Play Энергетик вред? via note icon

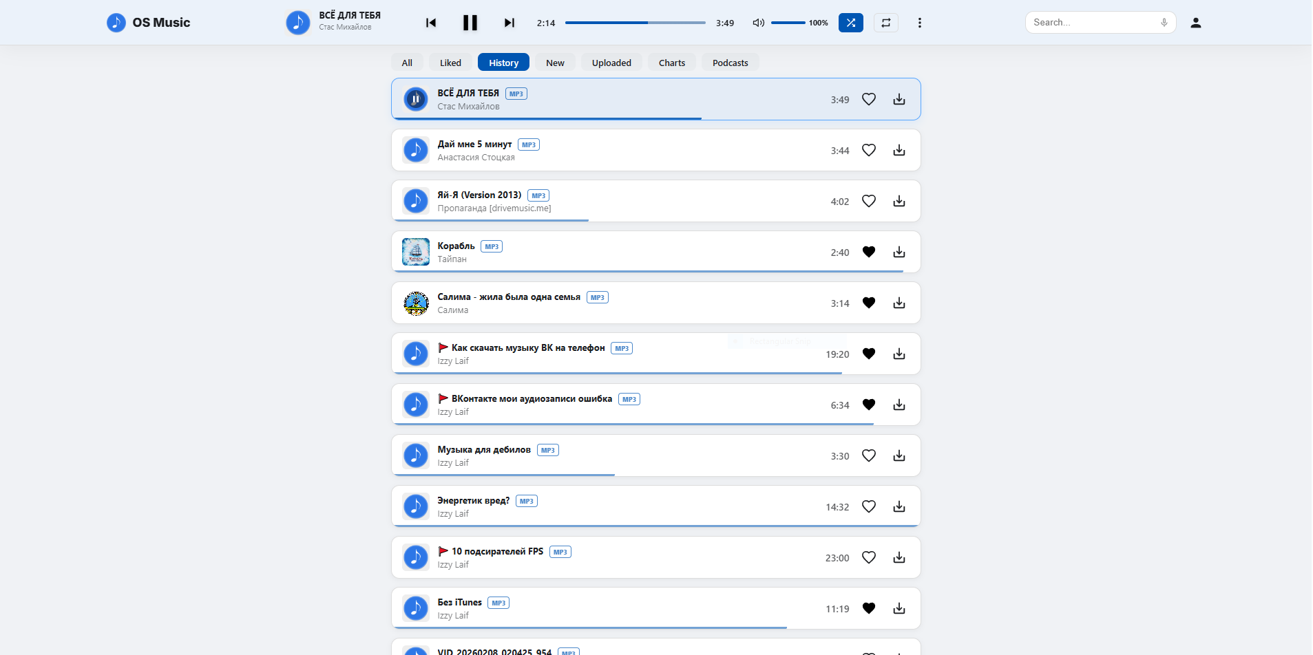point(416,506)
